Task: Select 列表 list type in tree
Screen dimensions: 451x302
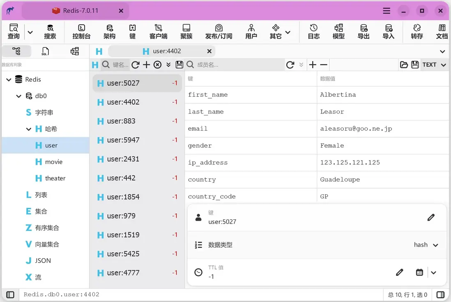Action: 36,195
